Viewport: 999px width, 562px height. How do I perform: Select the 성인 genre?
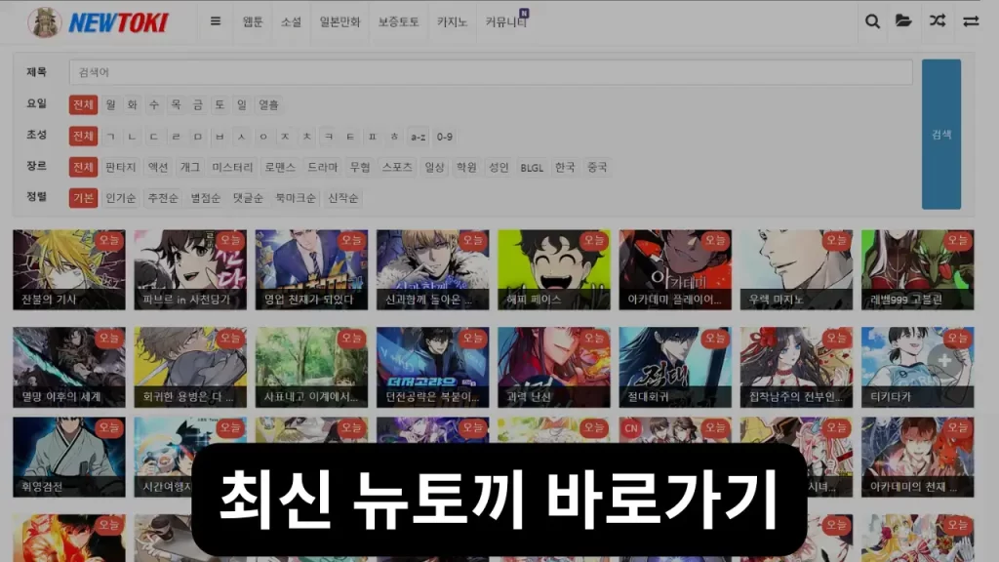tap(499, 167)
